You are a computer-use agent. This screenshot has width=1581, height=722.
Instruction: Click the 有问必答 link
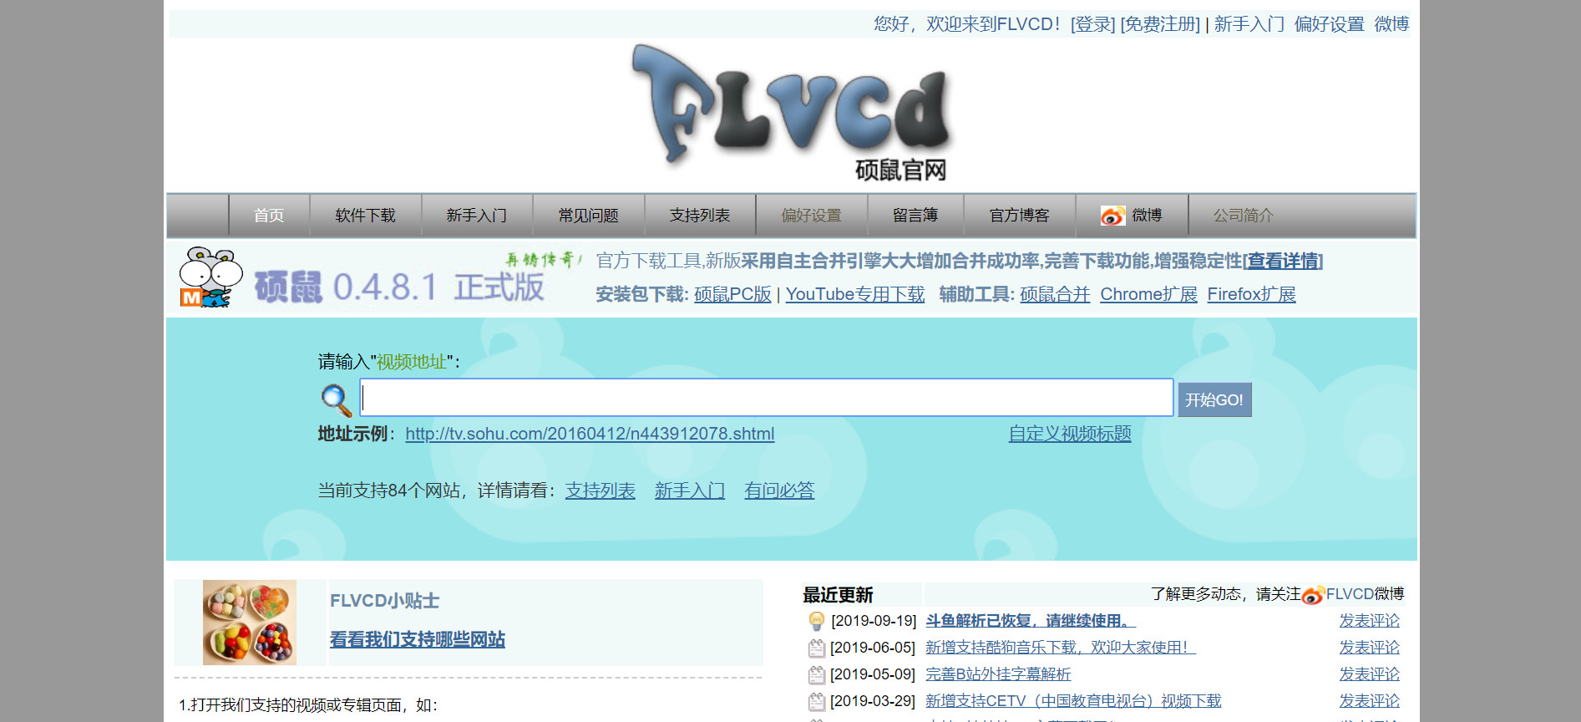click(779, 491)
